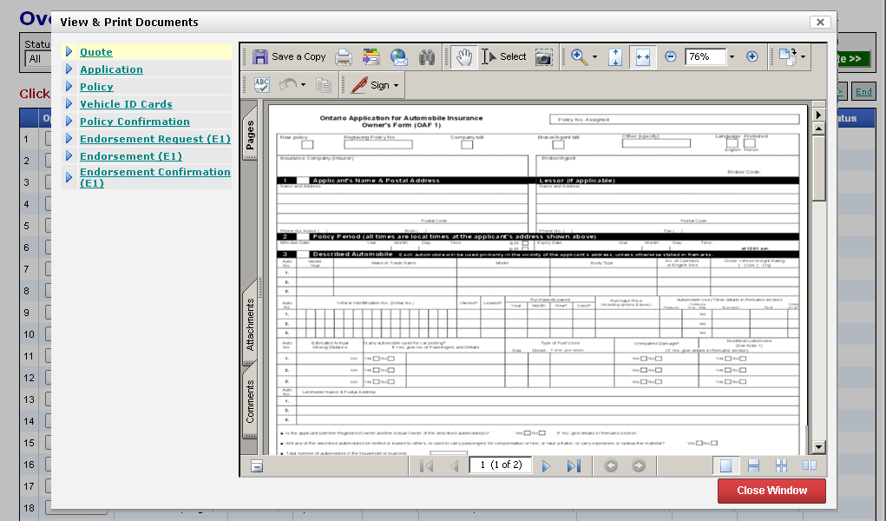Check the Broker/Agent bill checkbox
Viewport: 886px width, 521px height.
(558, 145)
